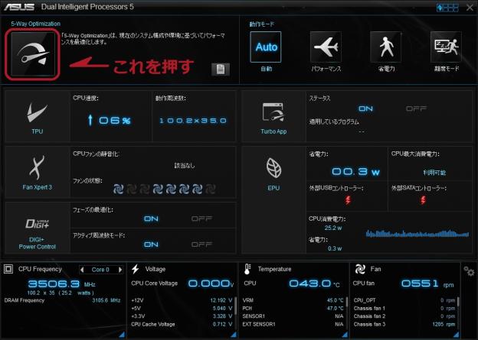478x340 pixels.
Task: Click the CPU_OPT fan row
Action: click(404, 300)
